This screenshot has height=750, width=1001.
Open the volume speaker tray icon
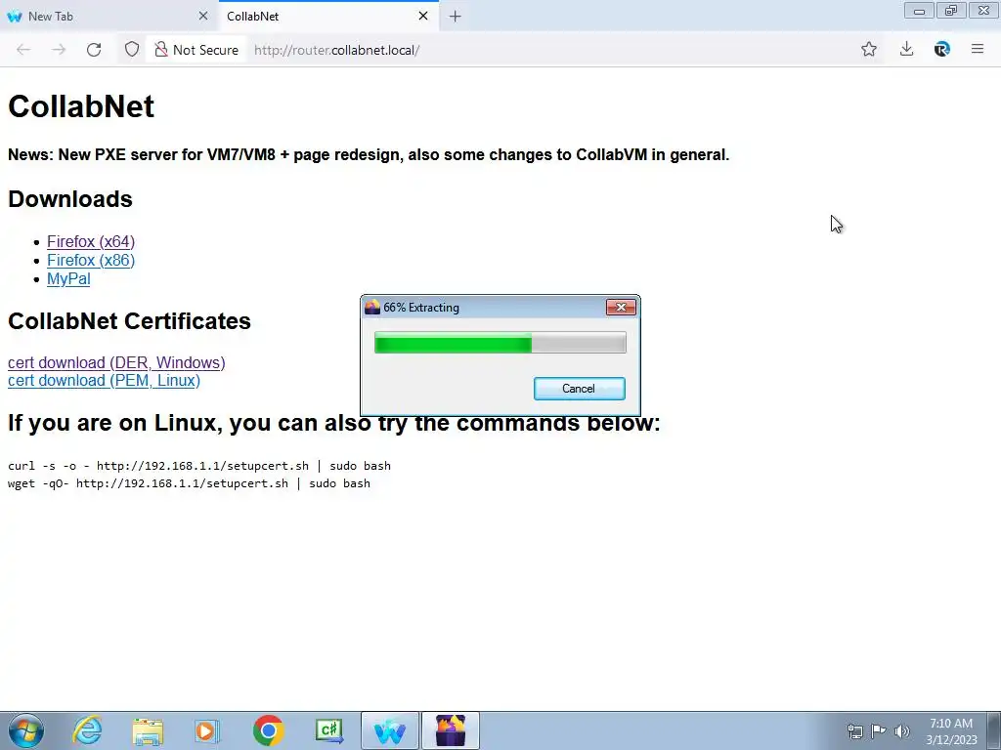[x=902, y=731]
